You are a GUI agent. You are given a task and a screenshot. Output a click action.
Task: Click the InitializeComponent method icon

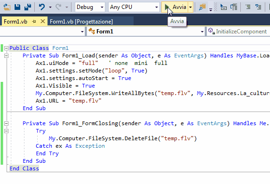(212, 32)
